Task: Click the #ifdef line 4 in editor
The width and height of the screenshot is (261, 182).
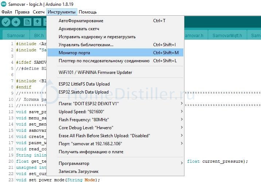Action: [x=31, y=62]
